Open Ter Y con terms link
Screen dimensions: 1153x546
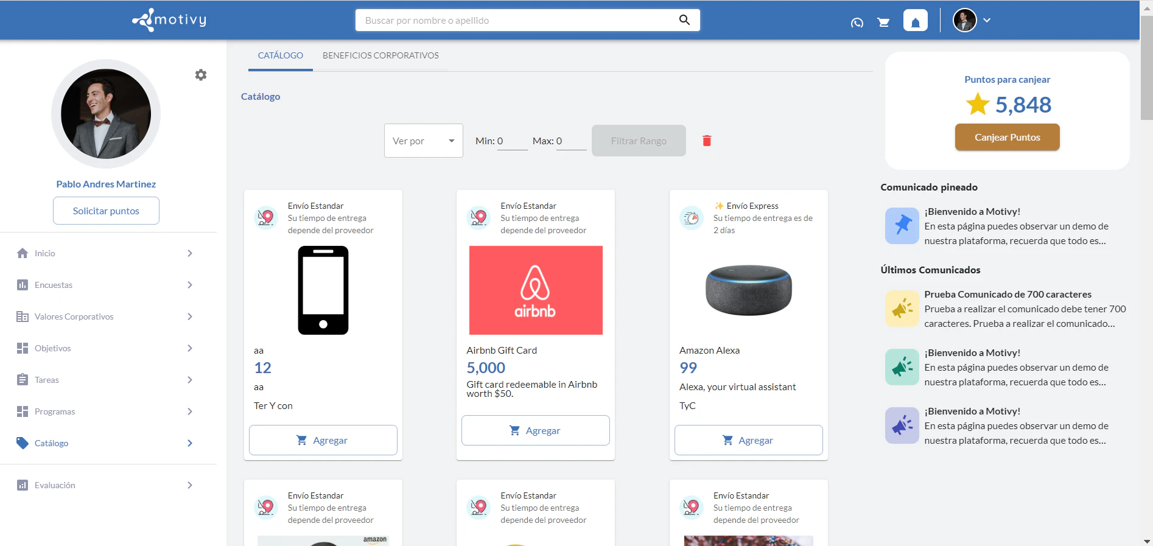tap(273, 406)
